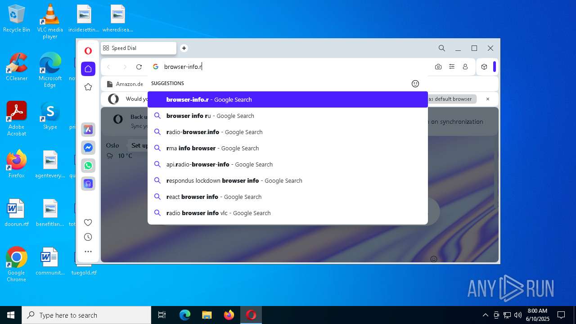Take a snapshot with camera icon
This screenshot has width=576, height=324.
point(438,67)
